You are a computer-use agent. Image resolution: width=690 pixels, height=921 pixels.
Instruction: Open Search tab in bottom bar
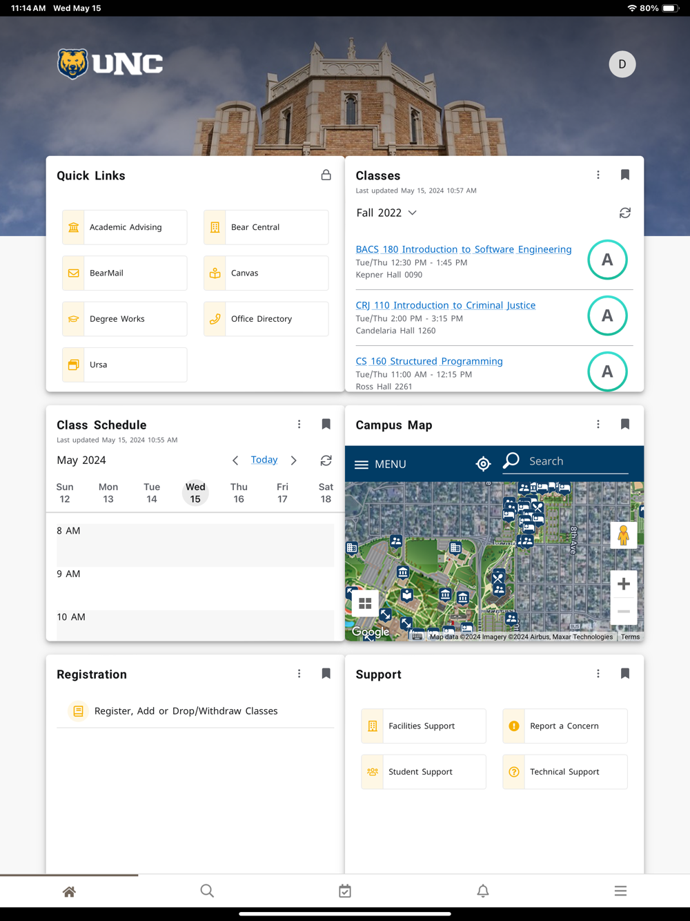[x=207, y=891]
